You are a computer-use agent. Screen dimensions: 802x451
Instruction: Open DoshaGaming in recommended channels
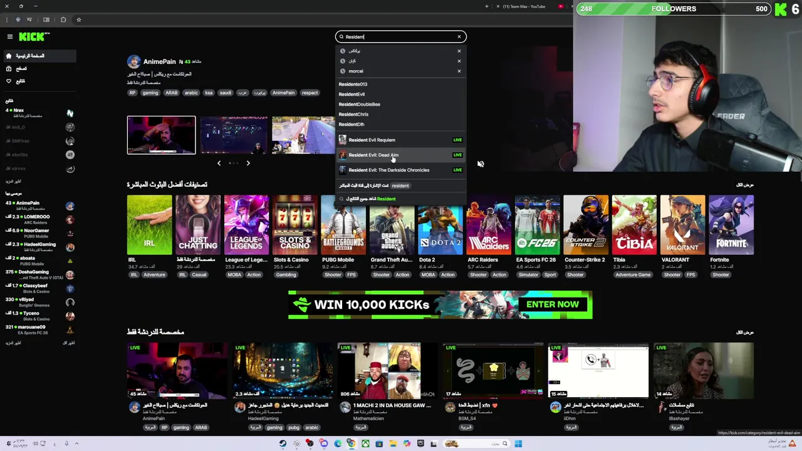[40, 274]
